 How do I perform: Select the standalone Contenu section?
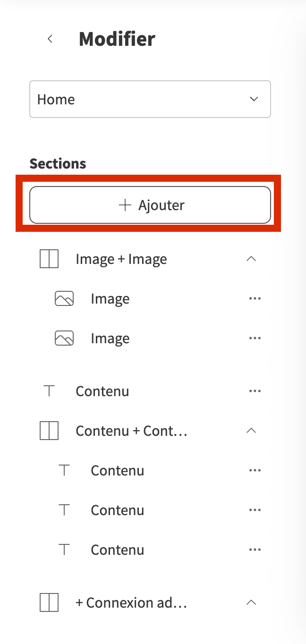tap(102, 391)
